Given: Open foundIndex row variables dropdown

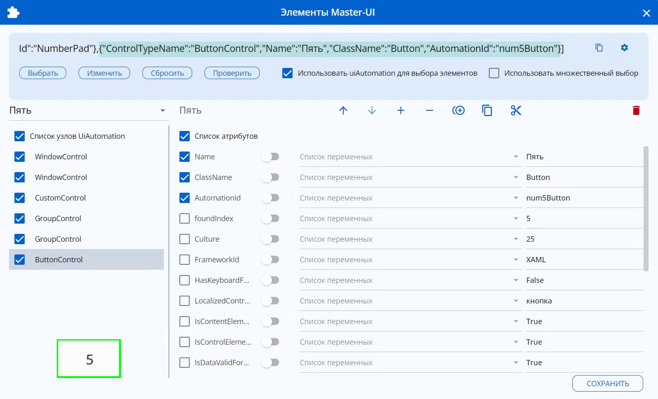Looking at the screenshot, I should [x=410, y=219].
